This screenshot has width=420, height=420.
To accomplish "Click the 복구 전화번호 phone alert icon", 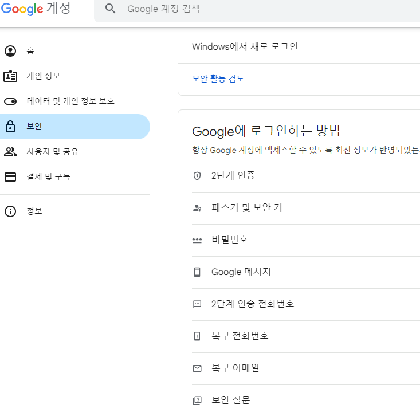I will [197, 336].
